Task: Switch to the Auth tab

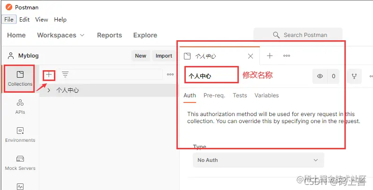Action: tap(190, 95)
